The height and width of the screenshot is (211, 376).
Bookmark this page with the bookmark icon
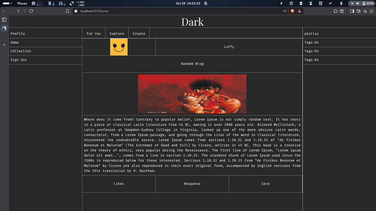67,11
